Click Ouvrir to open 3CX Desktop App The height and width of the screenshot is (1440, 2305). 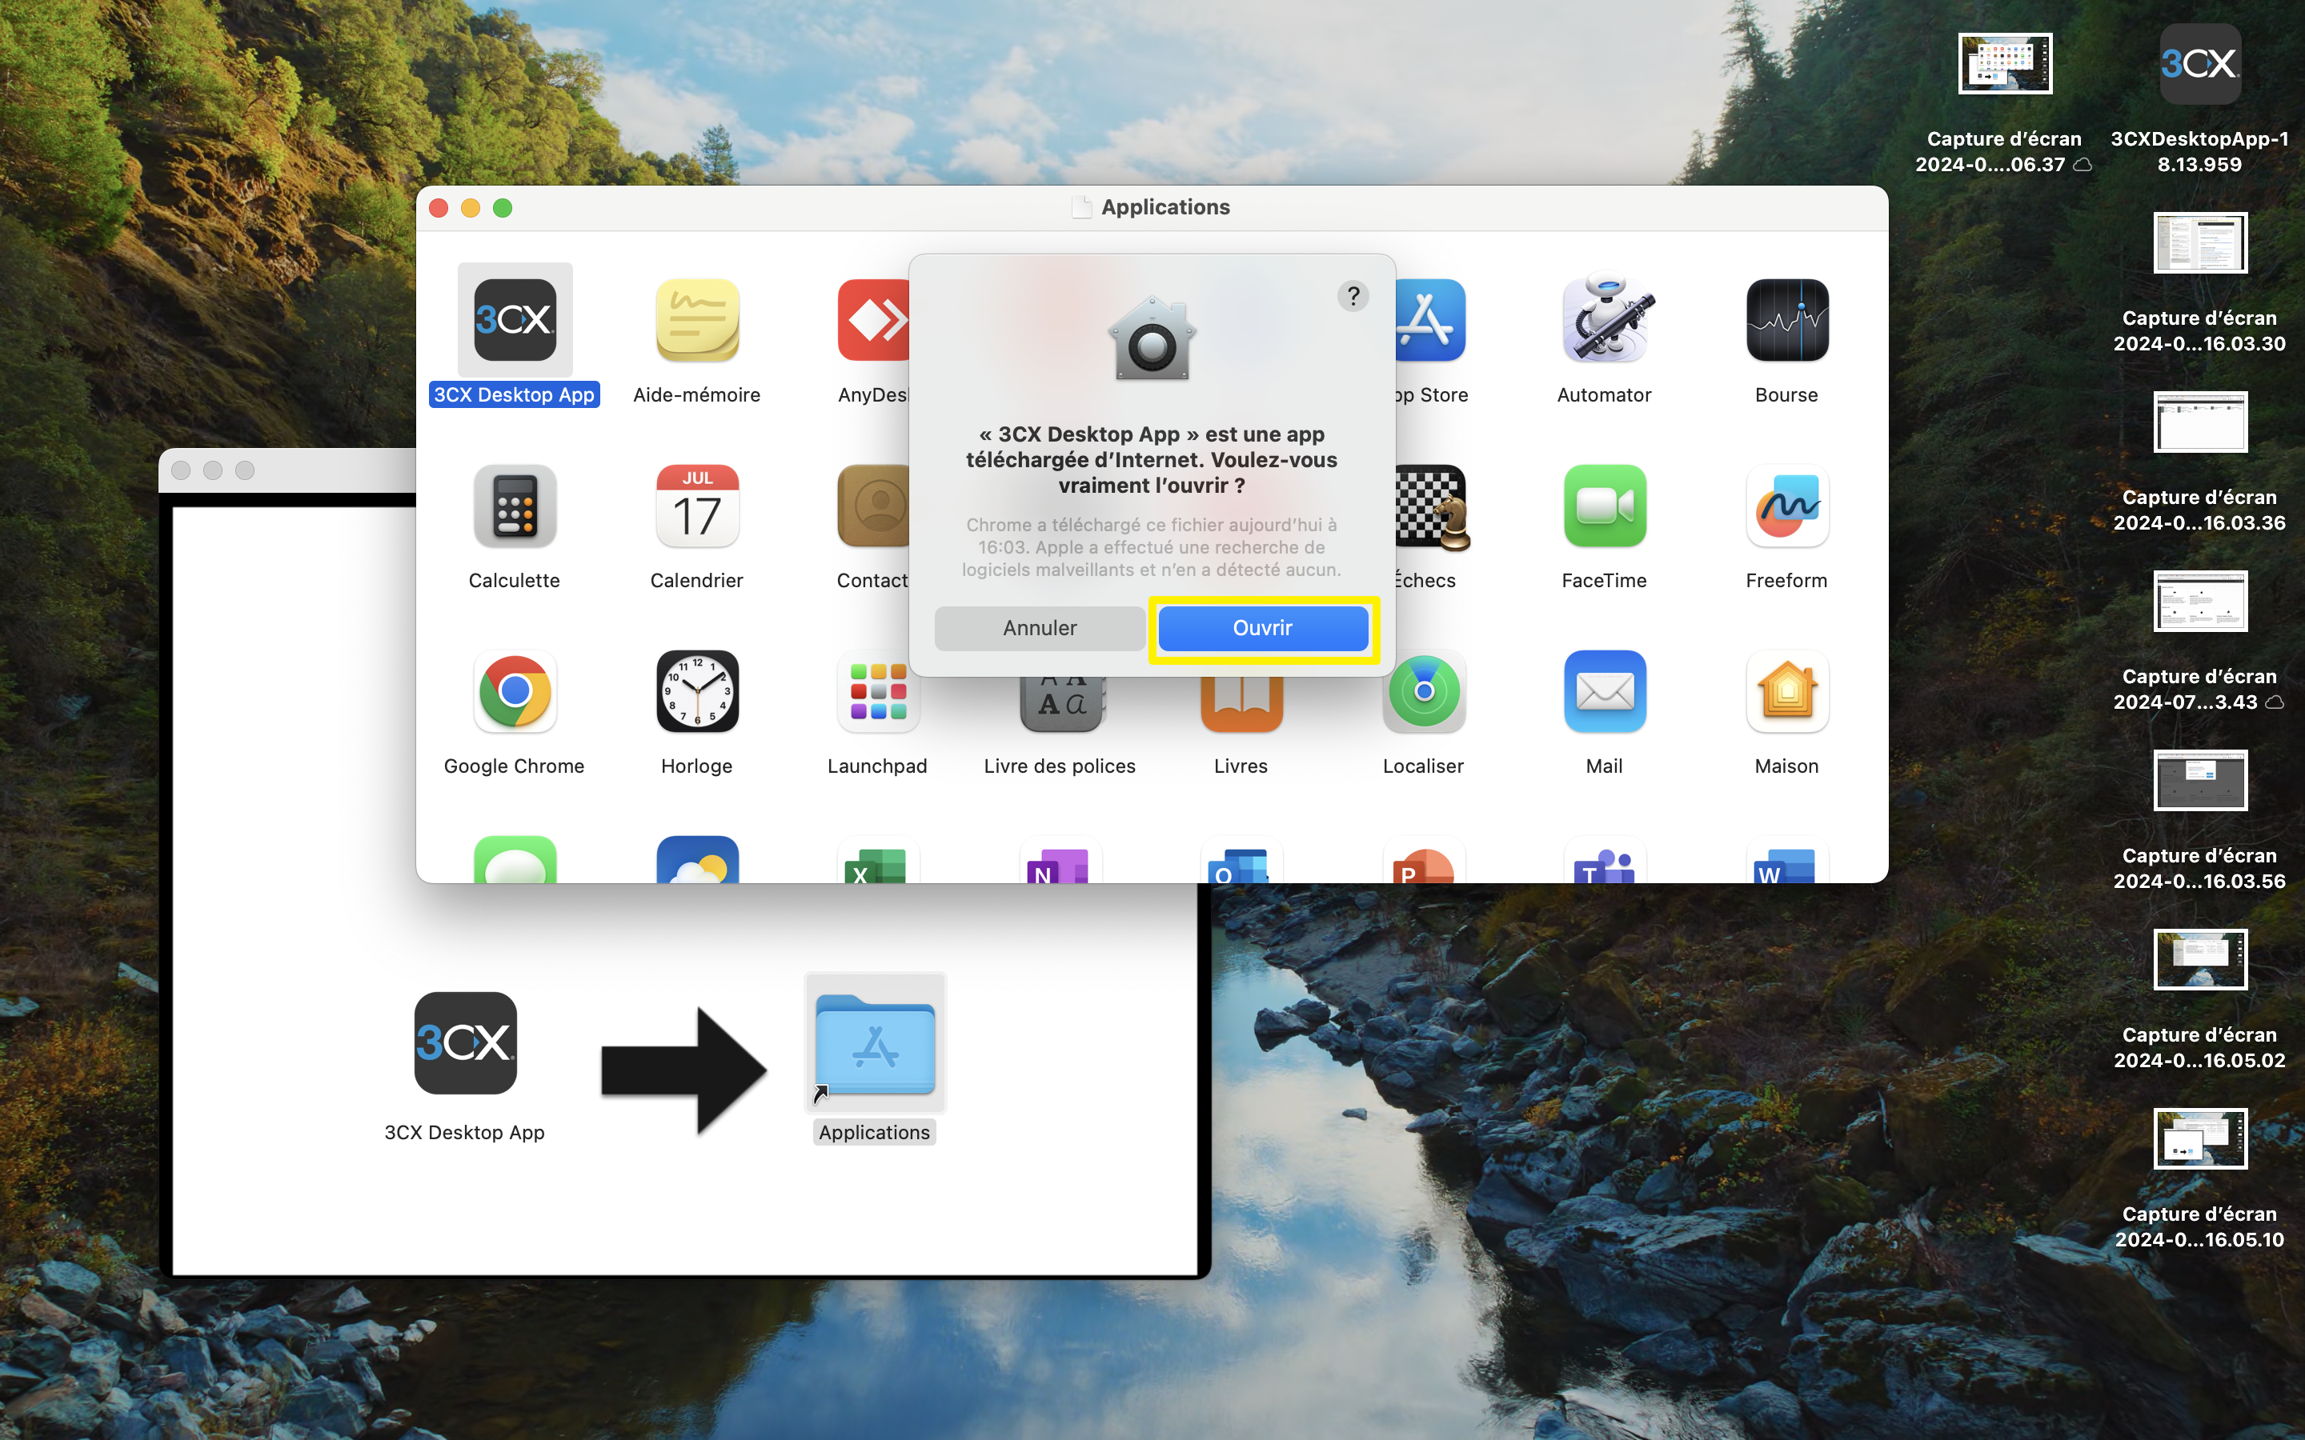coord(1263,629)
